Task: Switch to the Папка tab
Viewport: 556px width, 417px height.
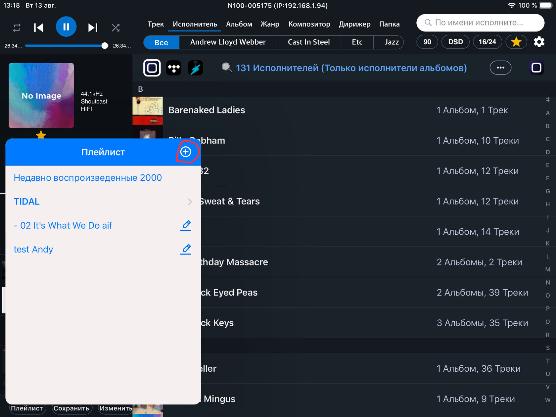Action: pos(389,24)
